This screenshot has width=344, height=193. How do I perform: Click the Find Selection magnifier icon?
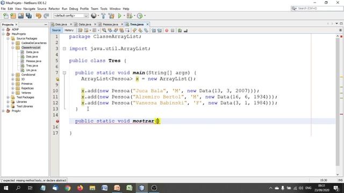pyautogui.click(x=104, y=31)
